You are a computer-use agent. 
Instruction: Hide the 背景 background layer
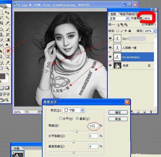tap(110, 66)
